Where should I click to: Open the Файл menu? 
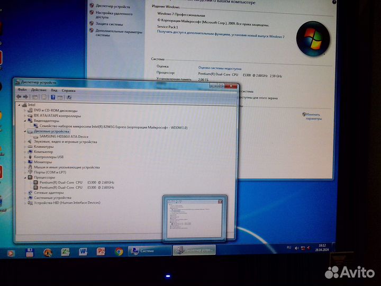[22, 90]
